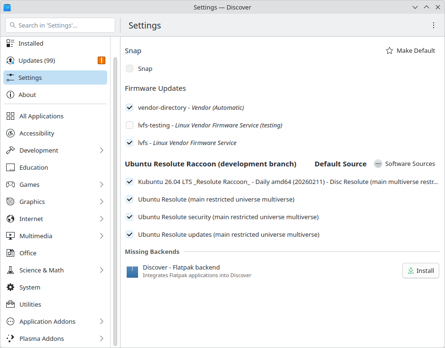Disable Ubuntu Resolute security source
The width and height of the screenshot is (445, 348).
[130, 217]
